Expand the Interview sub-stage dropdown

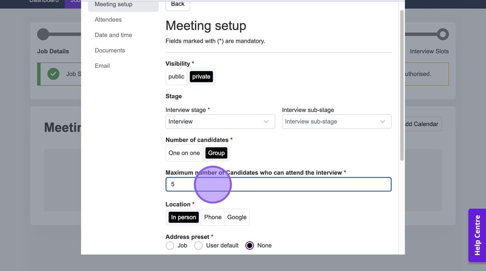pos(336,121)
